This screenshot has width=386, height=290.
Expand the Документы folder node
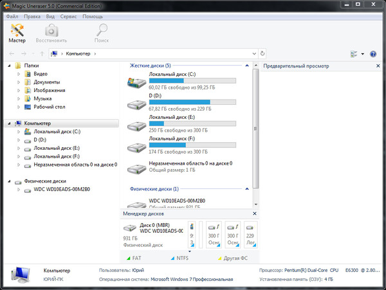(x=19, y=82)
